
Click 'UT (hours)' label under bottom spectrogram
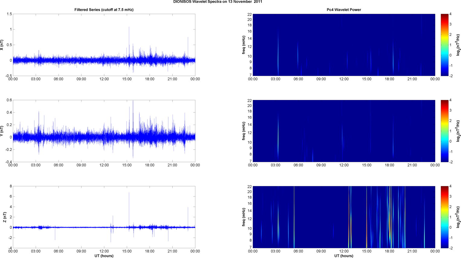pos(344,256)
